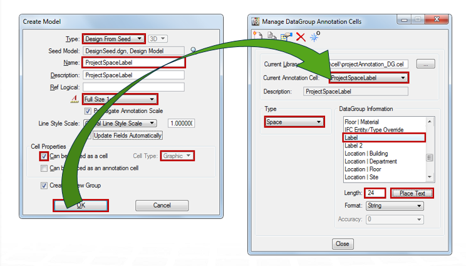The height and width of the screenshot is (266, 466).
Task: Toggle the Create a View Group checkbox
Action: coord(44,185)
